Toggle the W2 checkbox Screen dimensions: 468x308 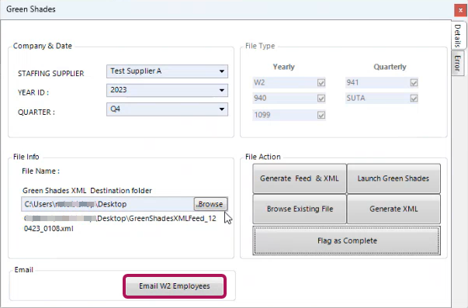click(321, 83)
